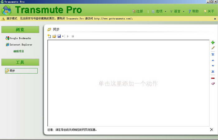Image resolution: width=218 pixels, height=140 pixels.
Task: Create a new sync file
Action: (x=49, y=36)
